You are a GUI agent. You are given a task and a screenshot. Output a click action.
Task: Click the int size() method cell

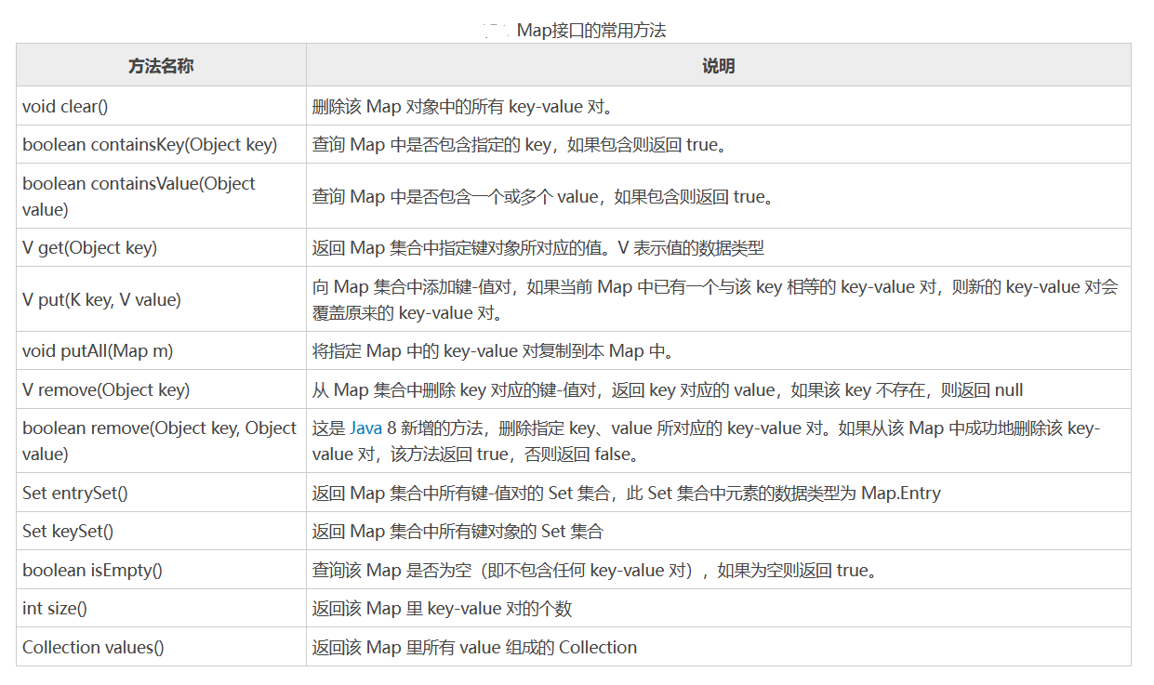point(55,609)
